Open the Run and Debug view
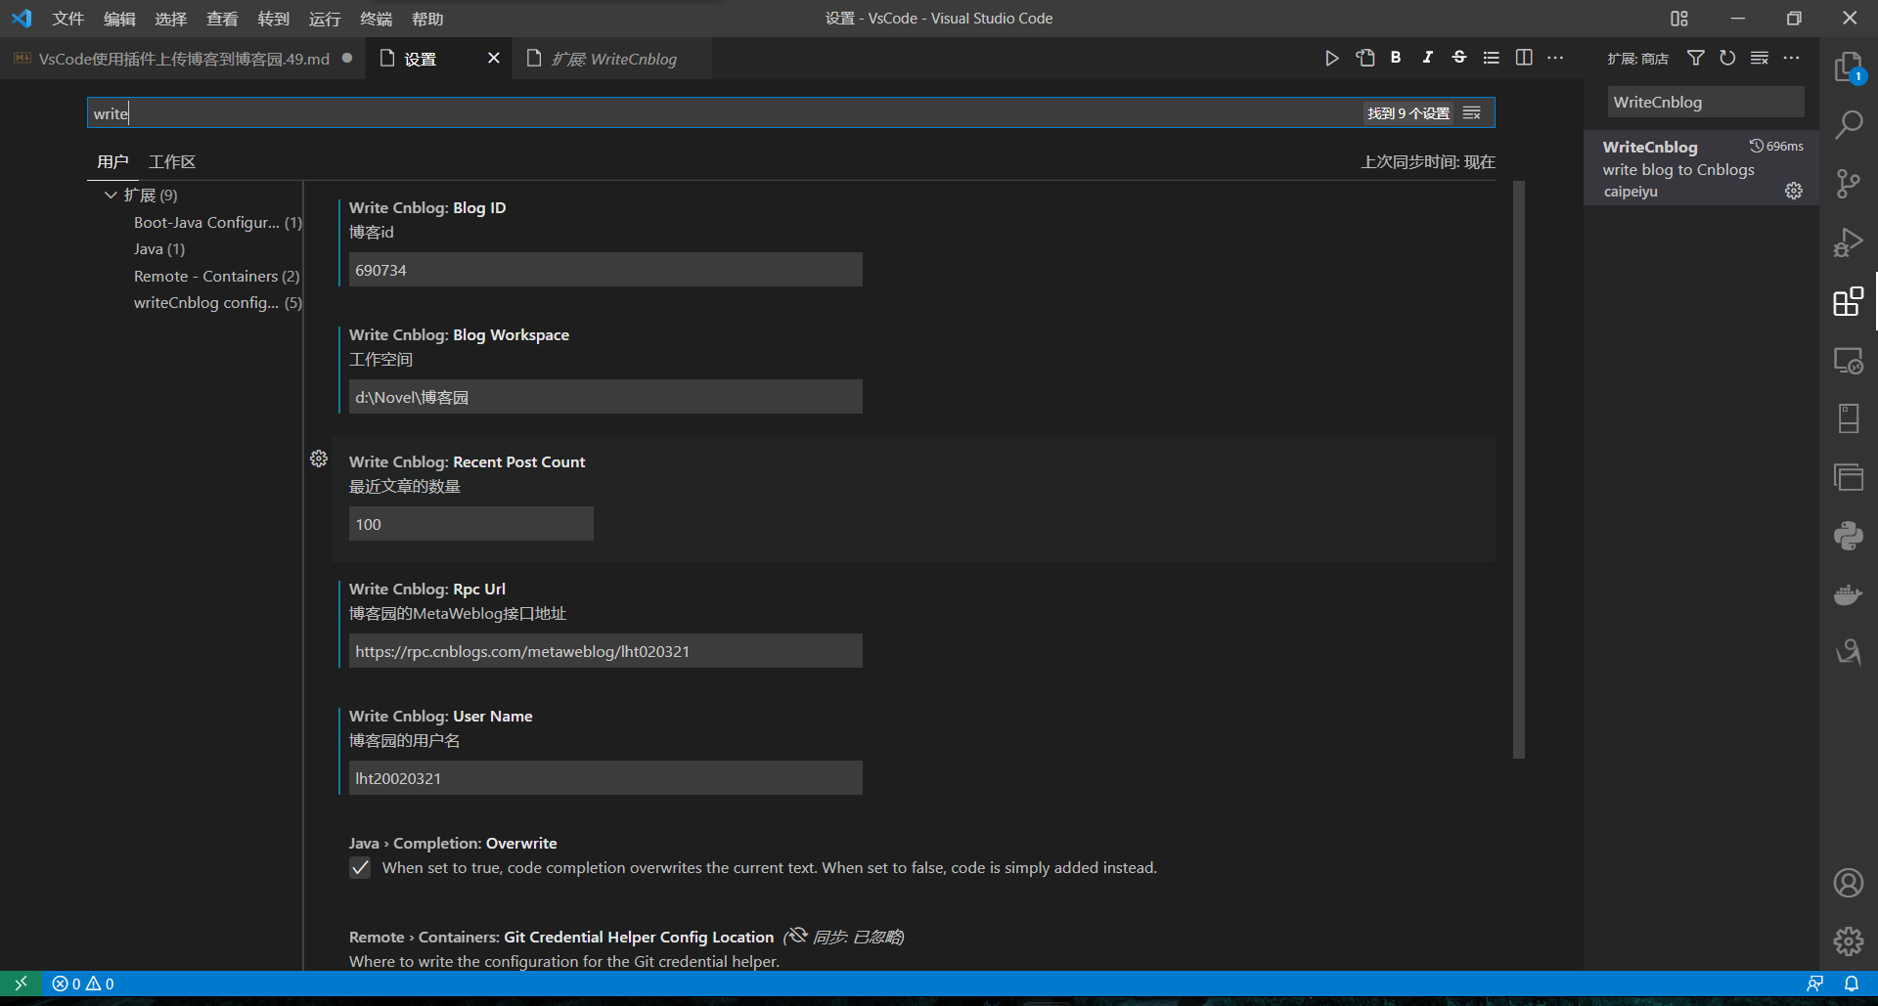The image size is (1878, 1006). click(1848, 242)
